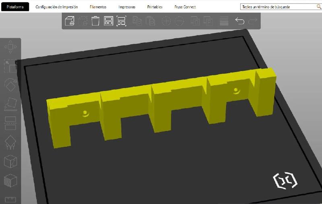Click the magnifier icon in the search box

(x=319, y=7)
